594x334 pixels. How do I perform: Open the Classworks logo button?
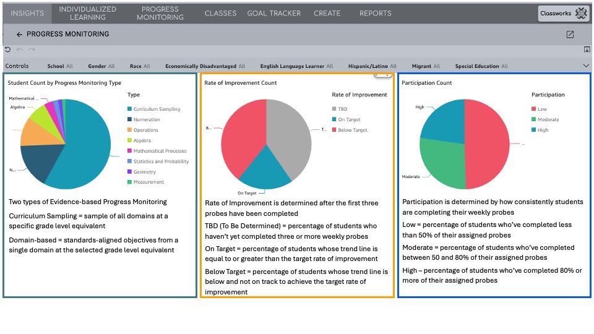(x=564, y=13)
